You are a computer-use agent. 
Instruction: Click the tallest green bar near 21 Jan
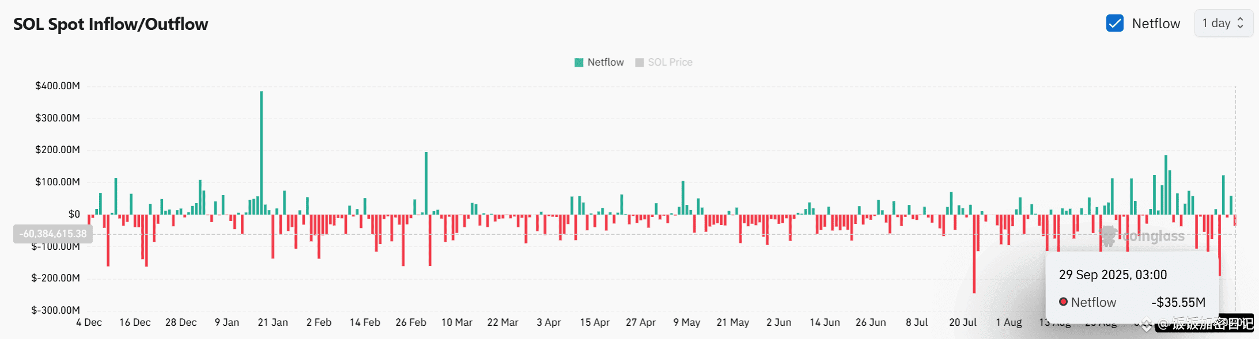pos(262,153)
